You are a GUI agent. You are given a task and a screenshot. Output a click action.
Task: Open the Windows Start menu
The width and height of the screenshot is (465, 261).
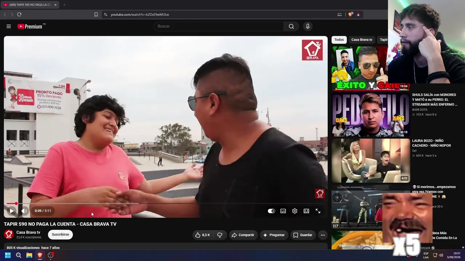point(8,255)
